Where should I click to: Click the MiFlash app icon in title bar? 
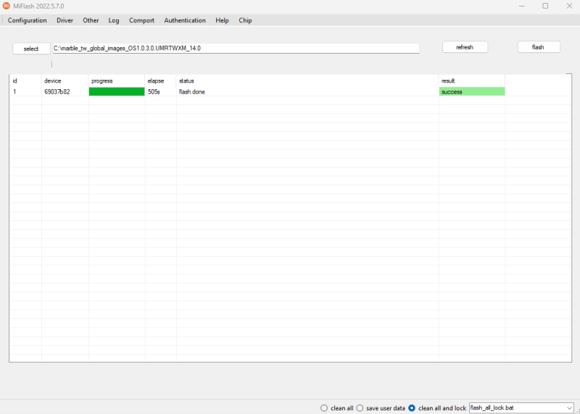[x=6, y=6]
